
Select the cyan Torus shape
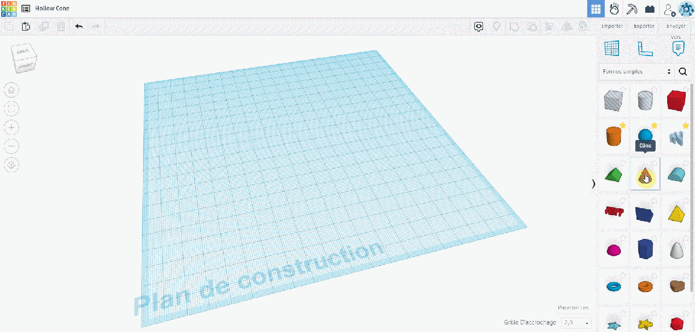pyautogui.click(x=613, y=286)
